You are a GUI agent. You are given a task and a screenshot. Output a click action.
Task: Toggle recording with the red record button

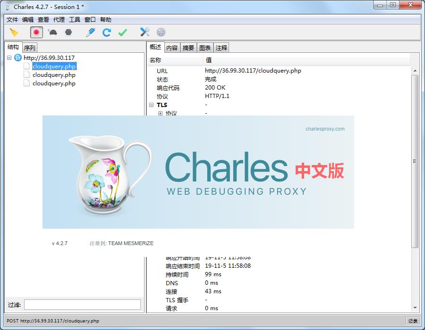tap(35, 32)
